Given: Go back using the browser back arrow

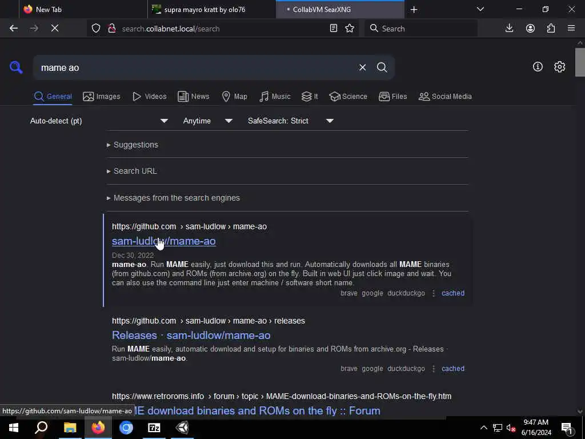Looking at the screenshot, I should point(14,29).
